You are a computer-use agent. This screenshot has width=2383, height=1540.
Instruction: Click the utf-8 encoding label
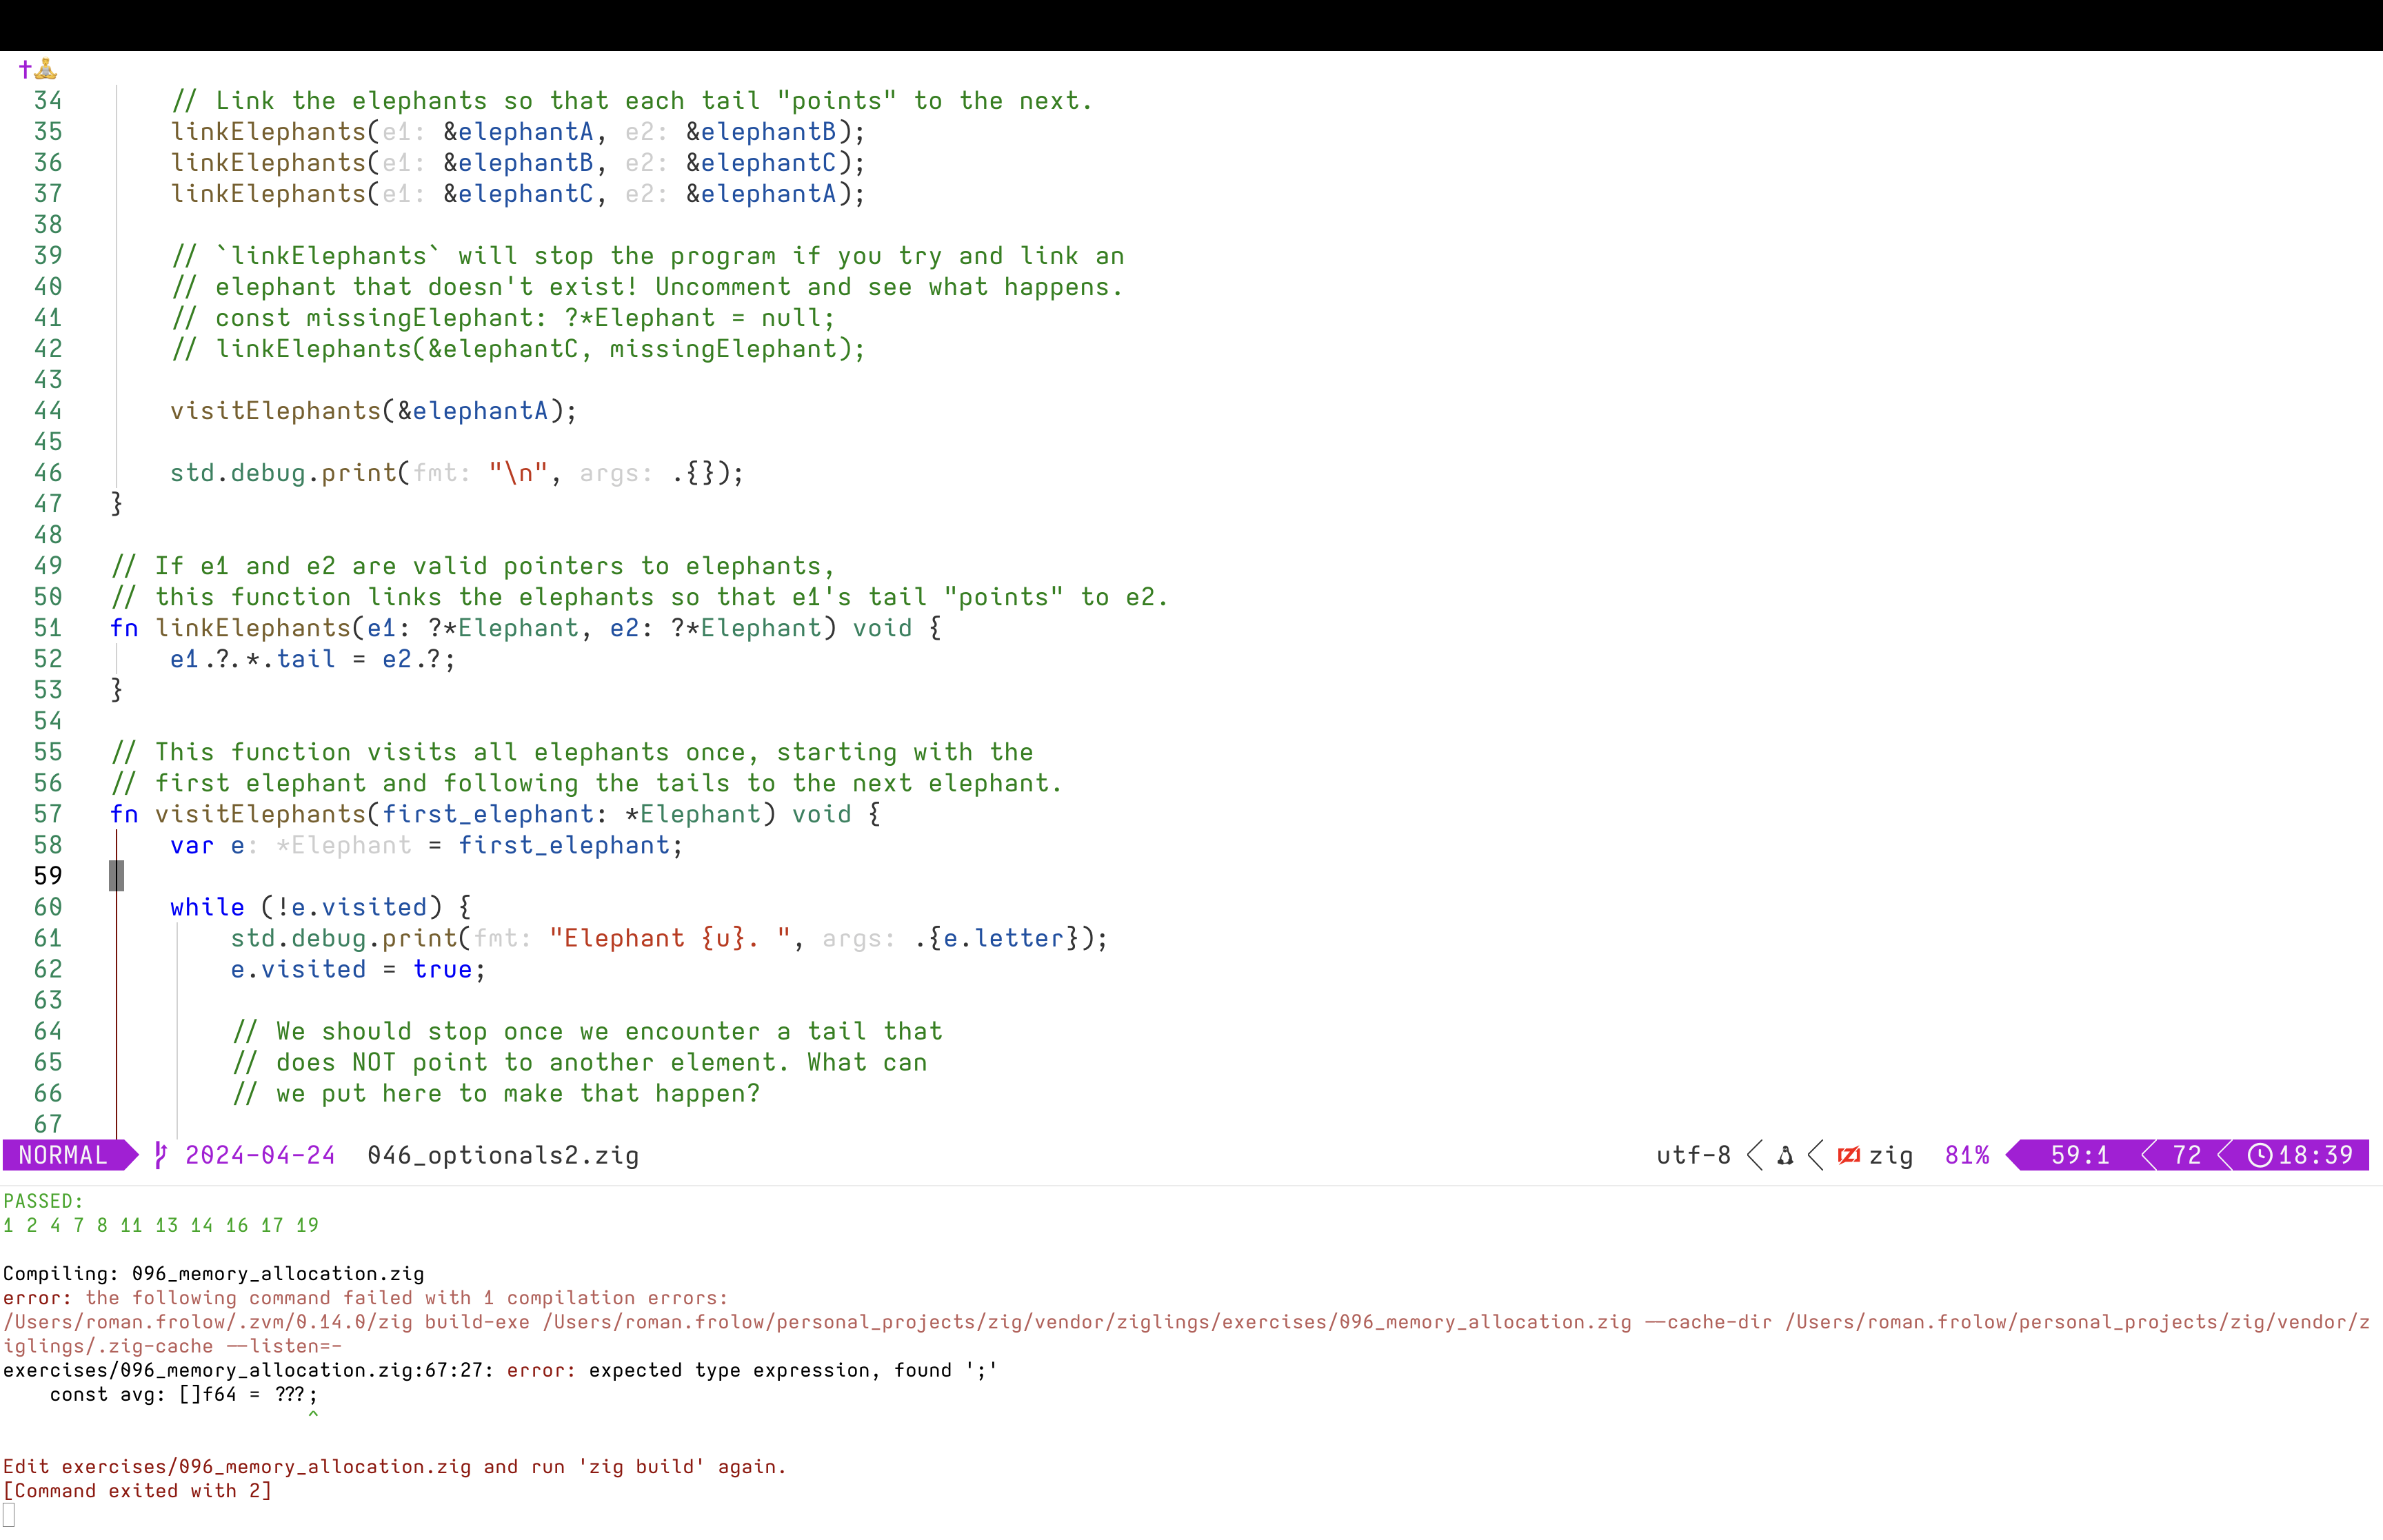tap(1693, 1156)
